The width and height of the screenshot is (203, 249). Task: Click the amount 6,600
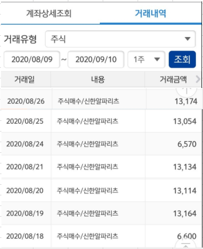(187, 236)
